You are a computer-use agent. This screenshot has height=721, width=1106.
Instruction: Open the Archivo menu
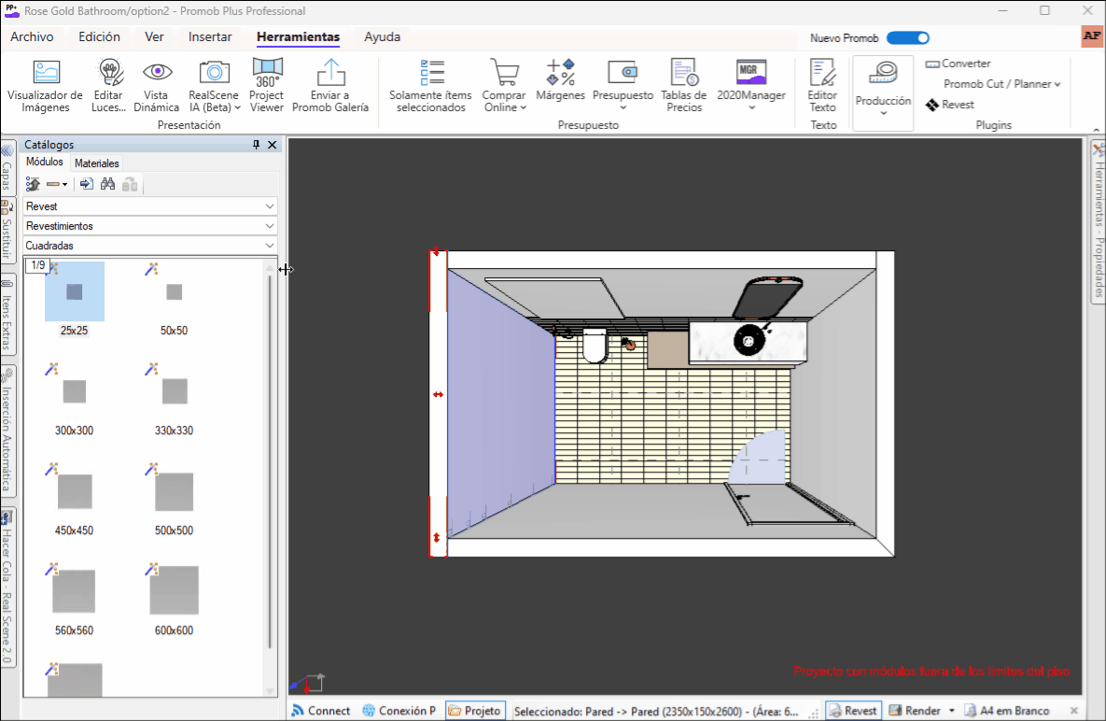[x=32, y=36]
